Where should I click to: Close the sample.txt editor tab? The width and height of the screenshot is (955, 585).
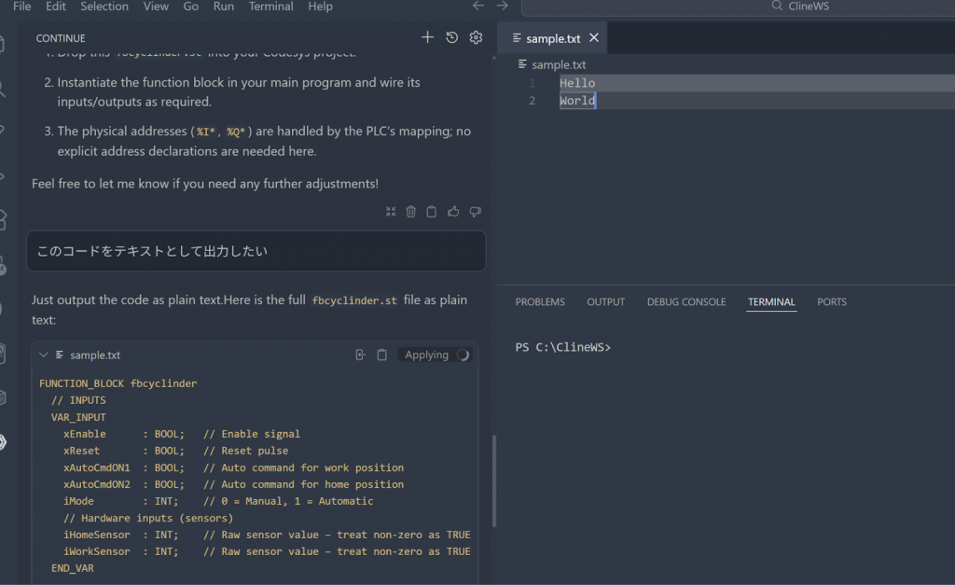(x=594, y=38)
